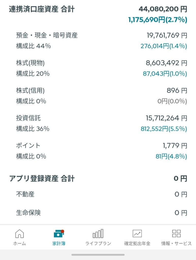Viewport: 196px width, 260px height.
Task: Open the 確定拠出年金 chart icon
Action: 137,233
